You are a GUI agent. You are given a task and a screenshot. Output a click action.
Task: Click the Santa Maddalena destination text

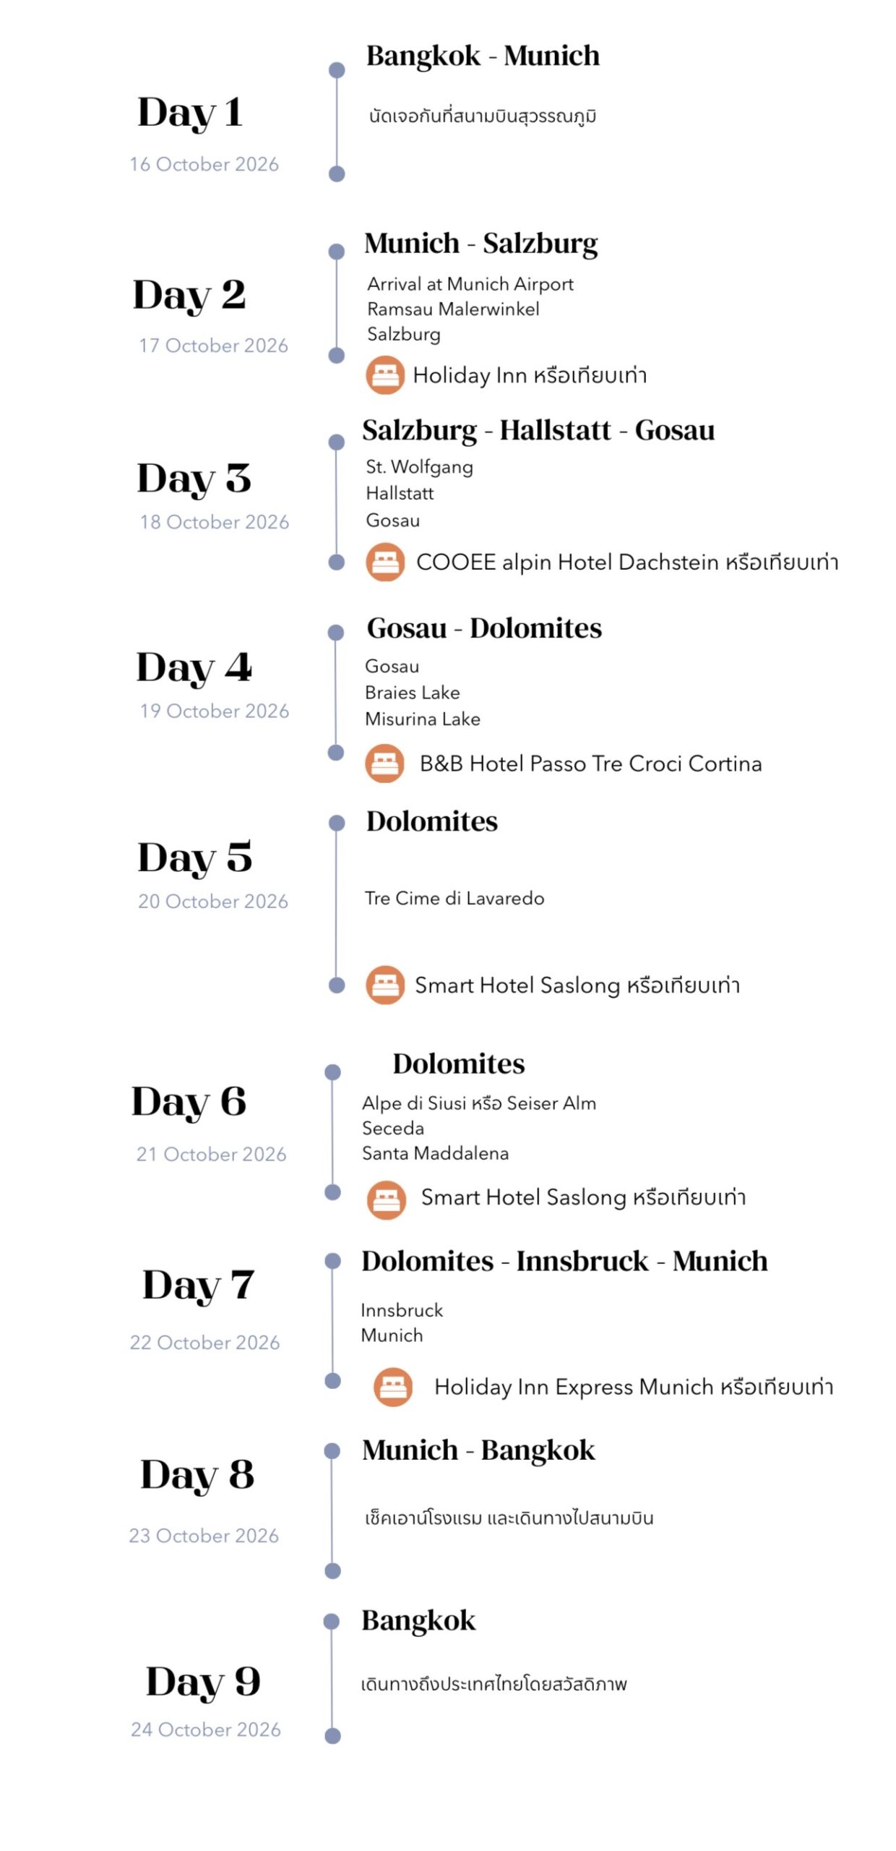(435, 1153)
